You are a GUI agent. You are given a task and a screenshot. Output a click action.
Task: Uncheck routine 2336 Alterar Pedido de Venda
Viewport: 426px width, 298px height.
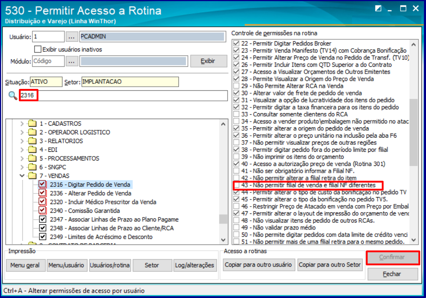point(42,193)
